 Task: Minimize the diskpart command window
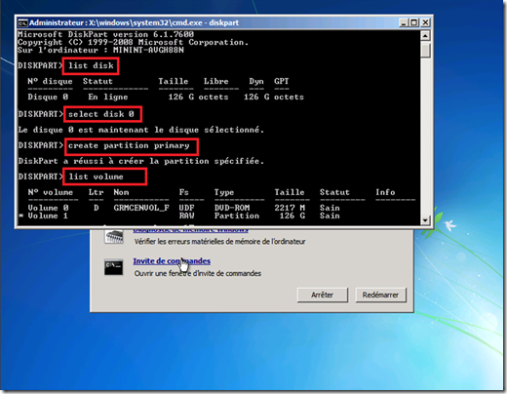click(x=404, y=22)
